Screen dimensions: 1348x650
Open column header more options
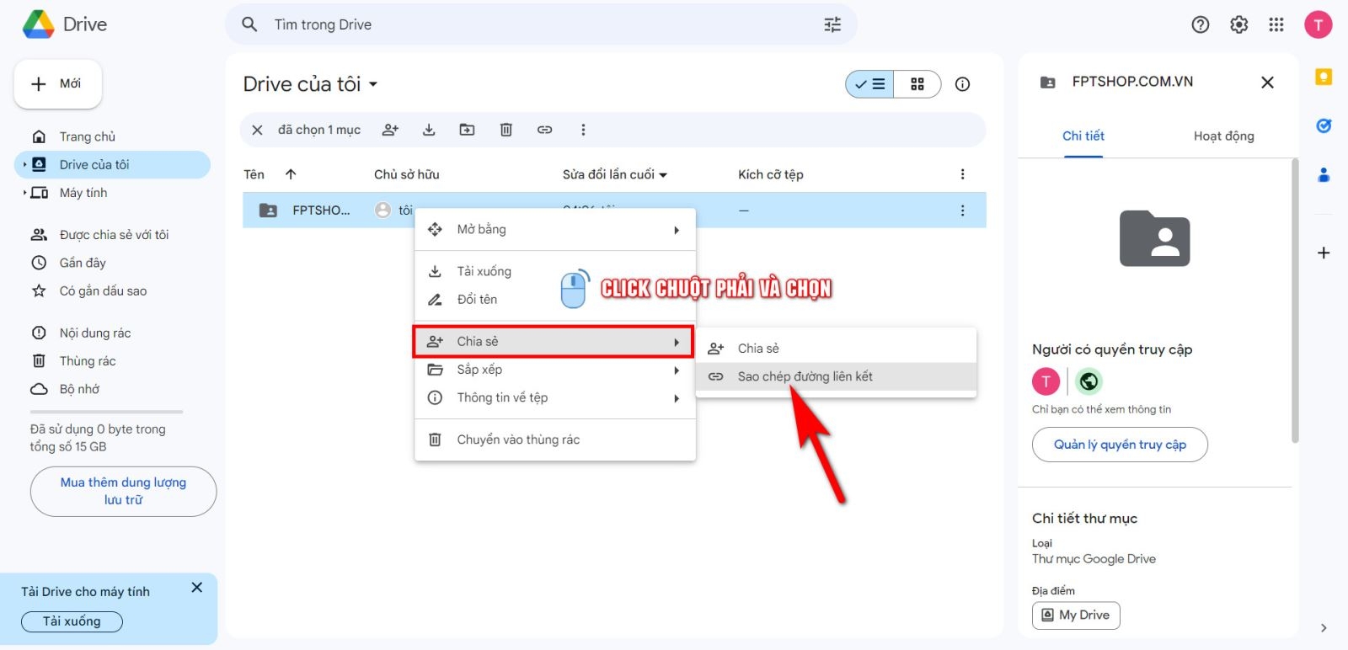point(962,174)
